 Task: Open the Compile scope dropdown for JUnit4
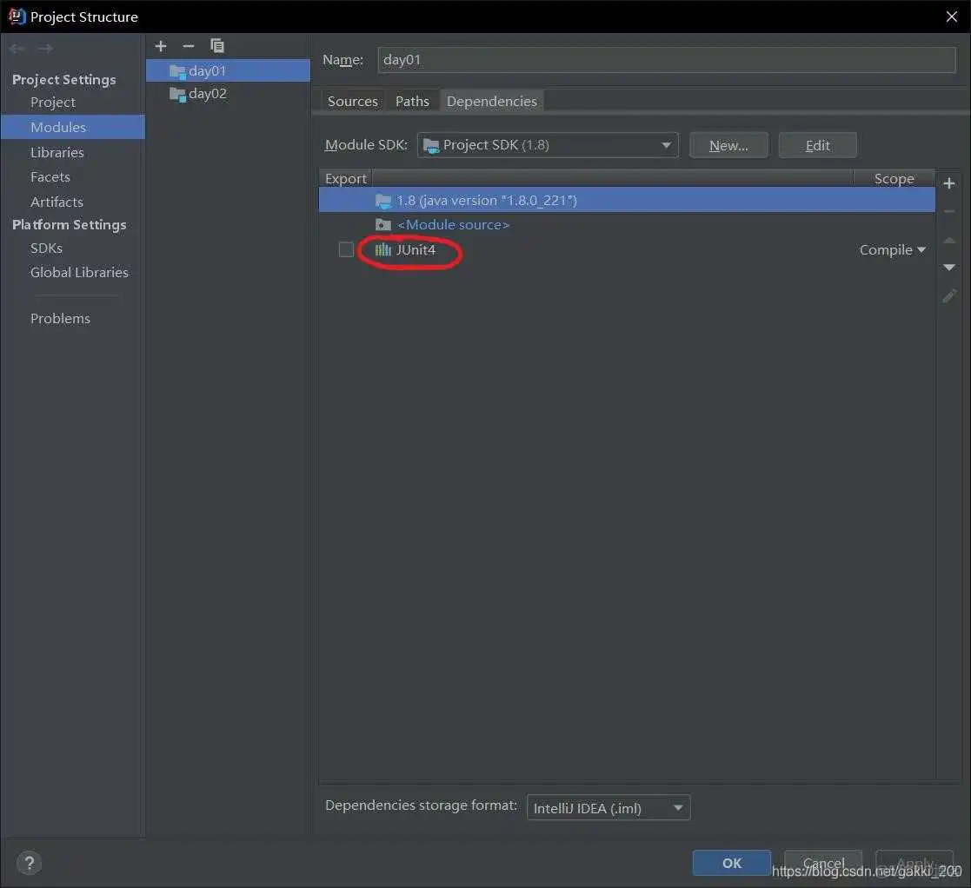(892, 249)
